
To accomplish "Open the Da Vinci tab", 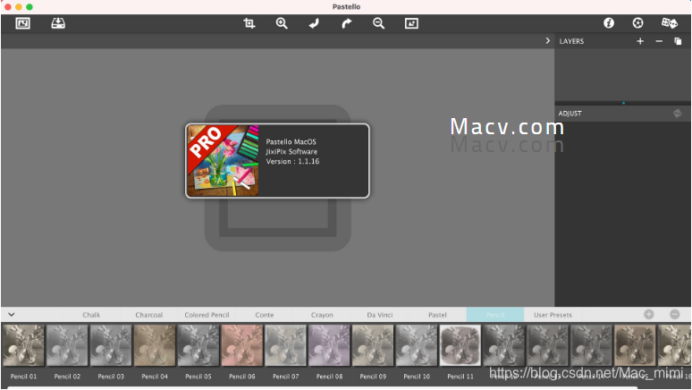I will tap(380, 315).
